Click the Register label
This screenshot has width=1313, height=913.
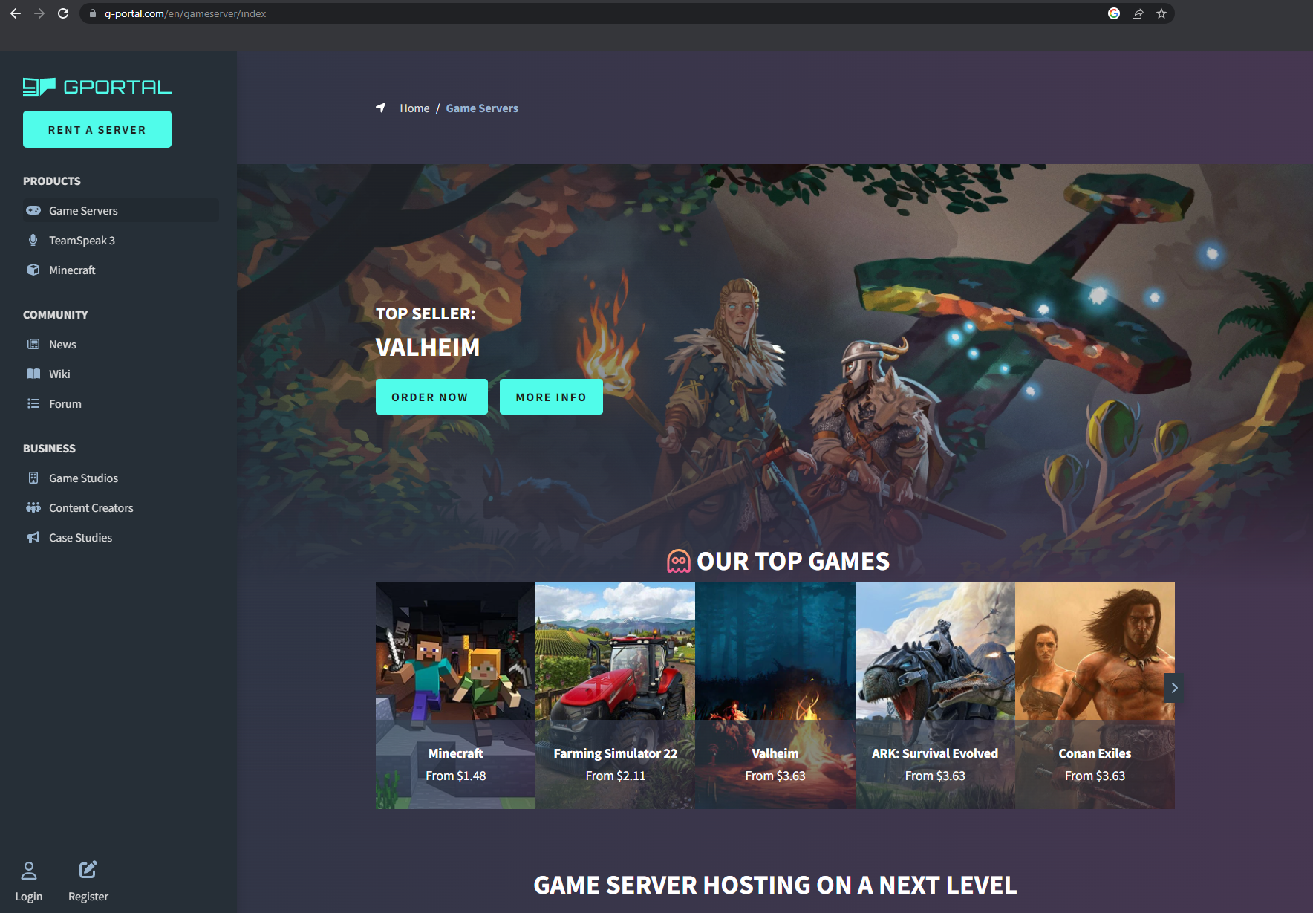[x=88, y=896]
